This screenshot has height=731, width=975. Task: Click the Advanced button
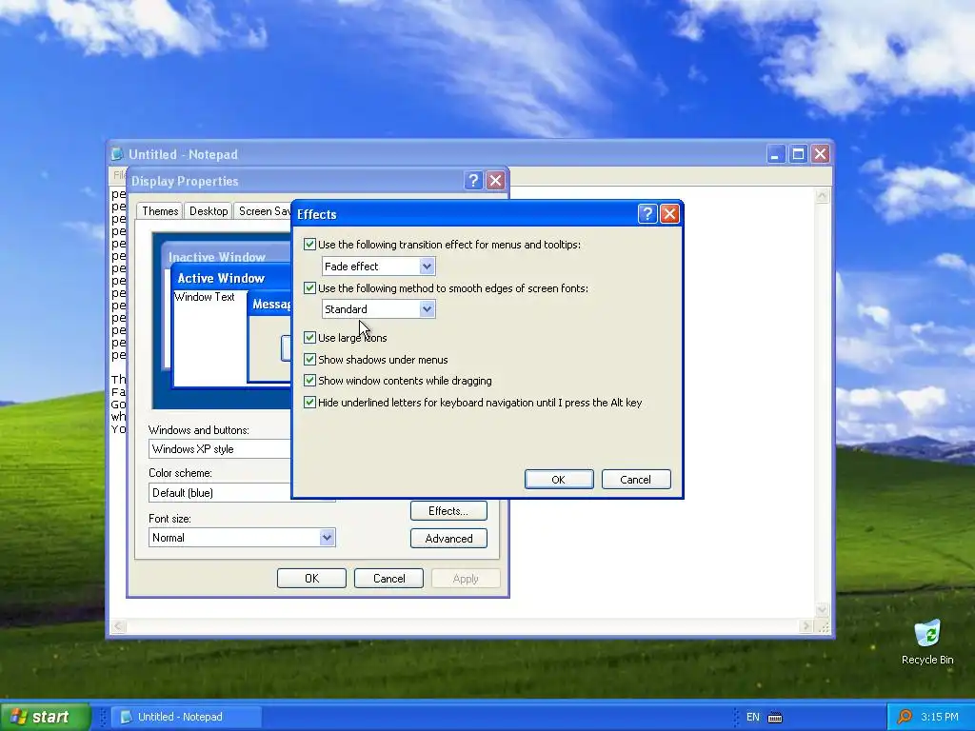[448, 539]
